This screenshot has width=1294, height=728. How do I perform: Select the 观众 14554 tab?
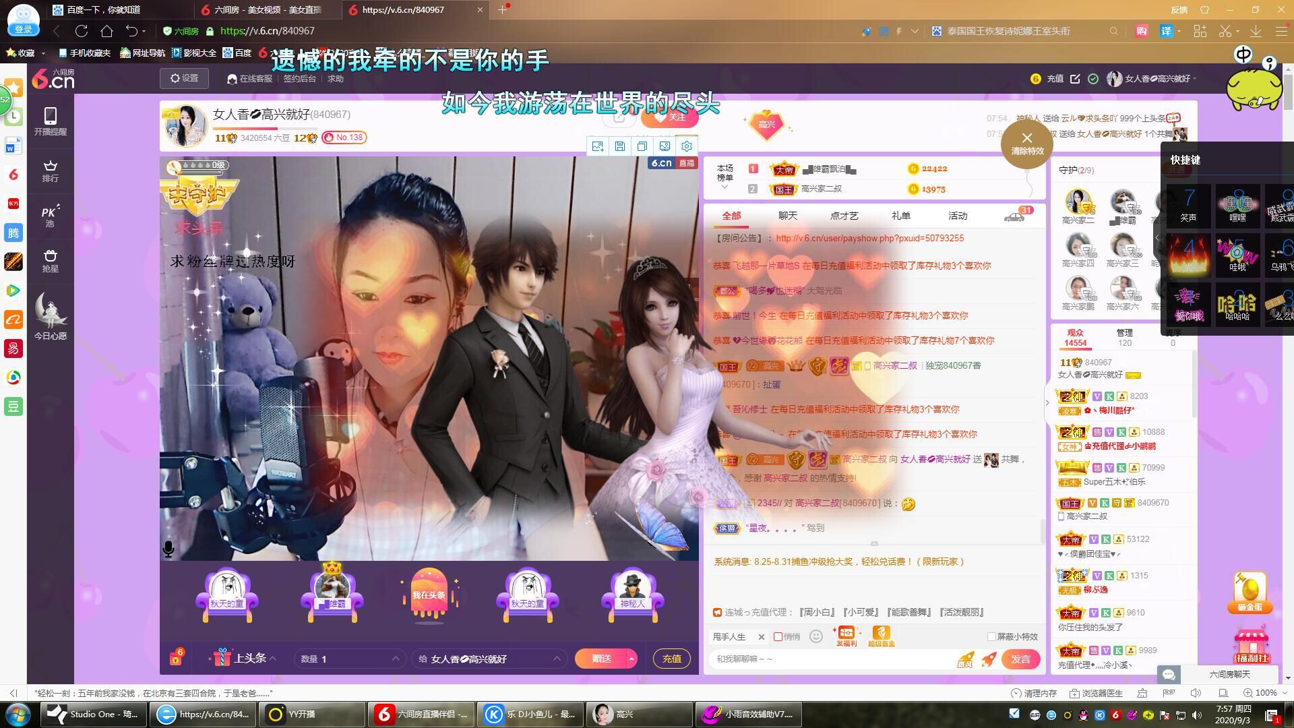pyautogui.click(x=1076, y=338)
